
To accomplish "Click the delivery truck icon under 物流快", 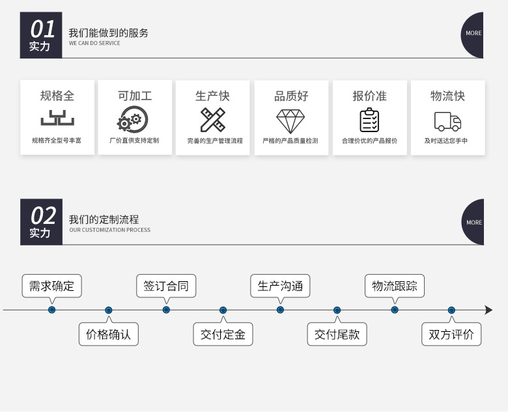I will point(447,122).
